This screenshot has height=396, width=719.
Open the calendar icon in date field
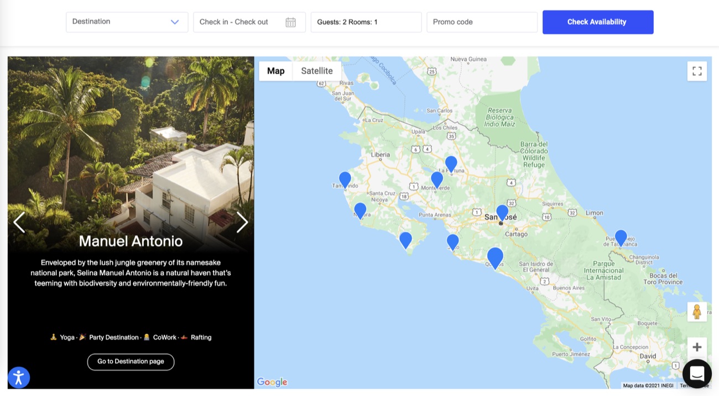pos(290,22)
